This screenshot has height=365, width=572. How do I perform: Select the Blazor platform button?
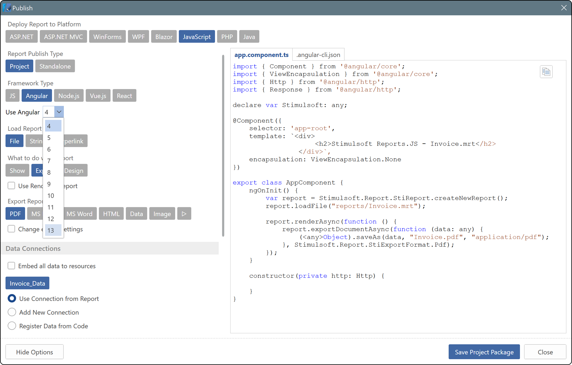pyautogui.click(x=164, y=37)
